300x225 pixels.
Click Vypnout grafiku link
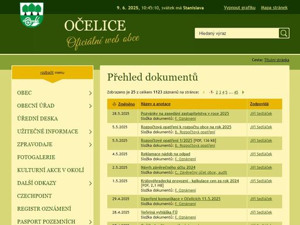point(240,8)
